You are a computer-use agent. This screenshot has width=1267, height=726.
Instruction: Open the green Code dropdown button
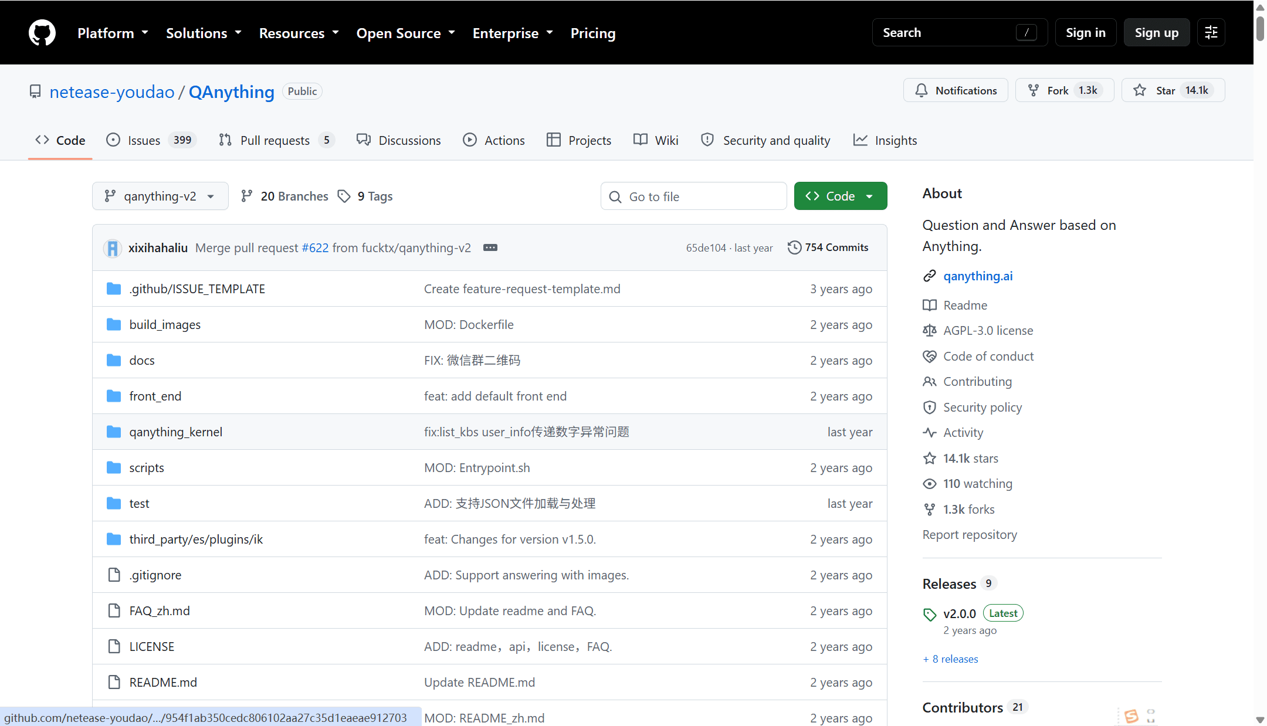(841, 196)
